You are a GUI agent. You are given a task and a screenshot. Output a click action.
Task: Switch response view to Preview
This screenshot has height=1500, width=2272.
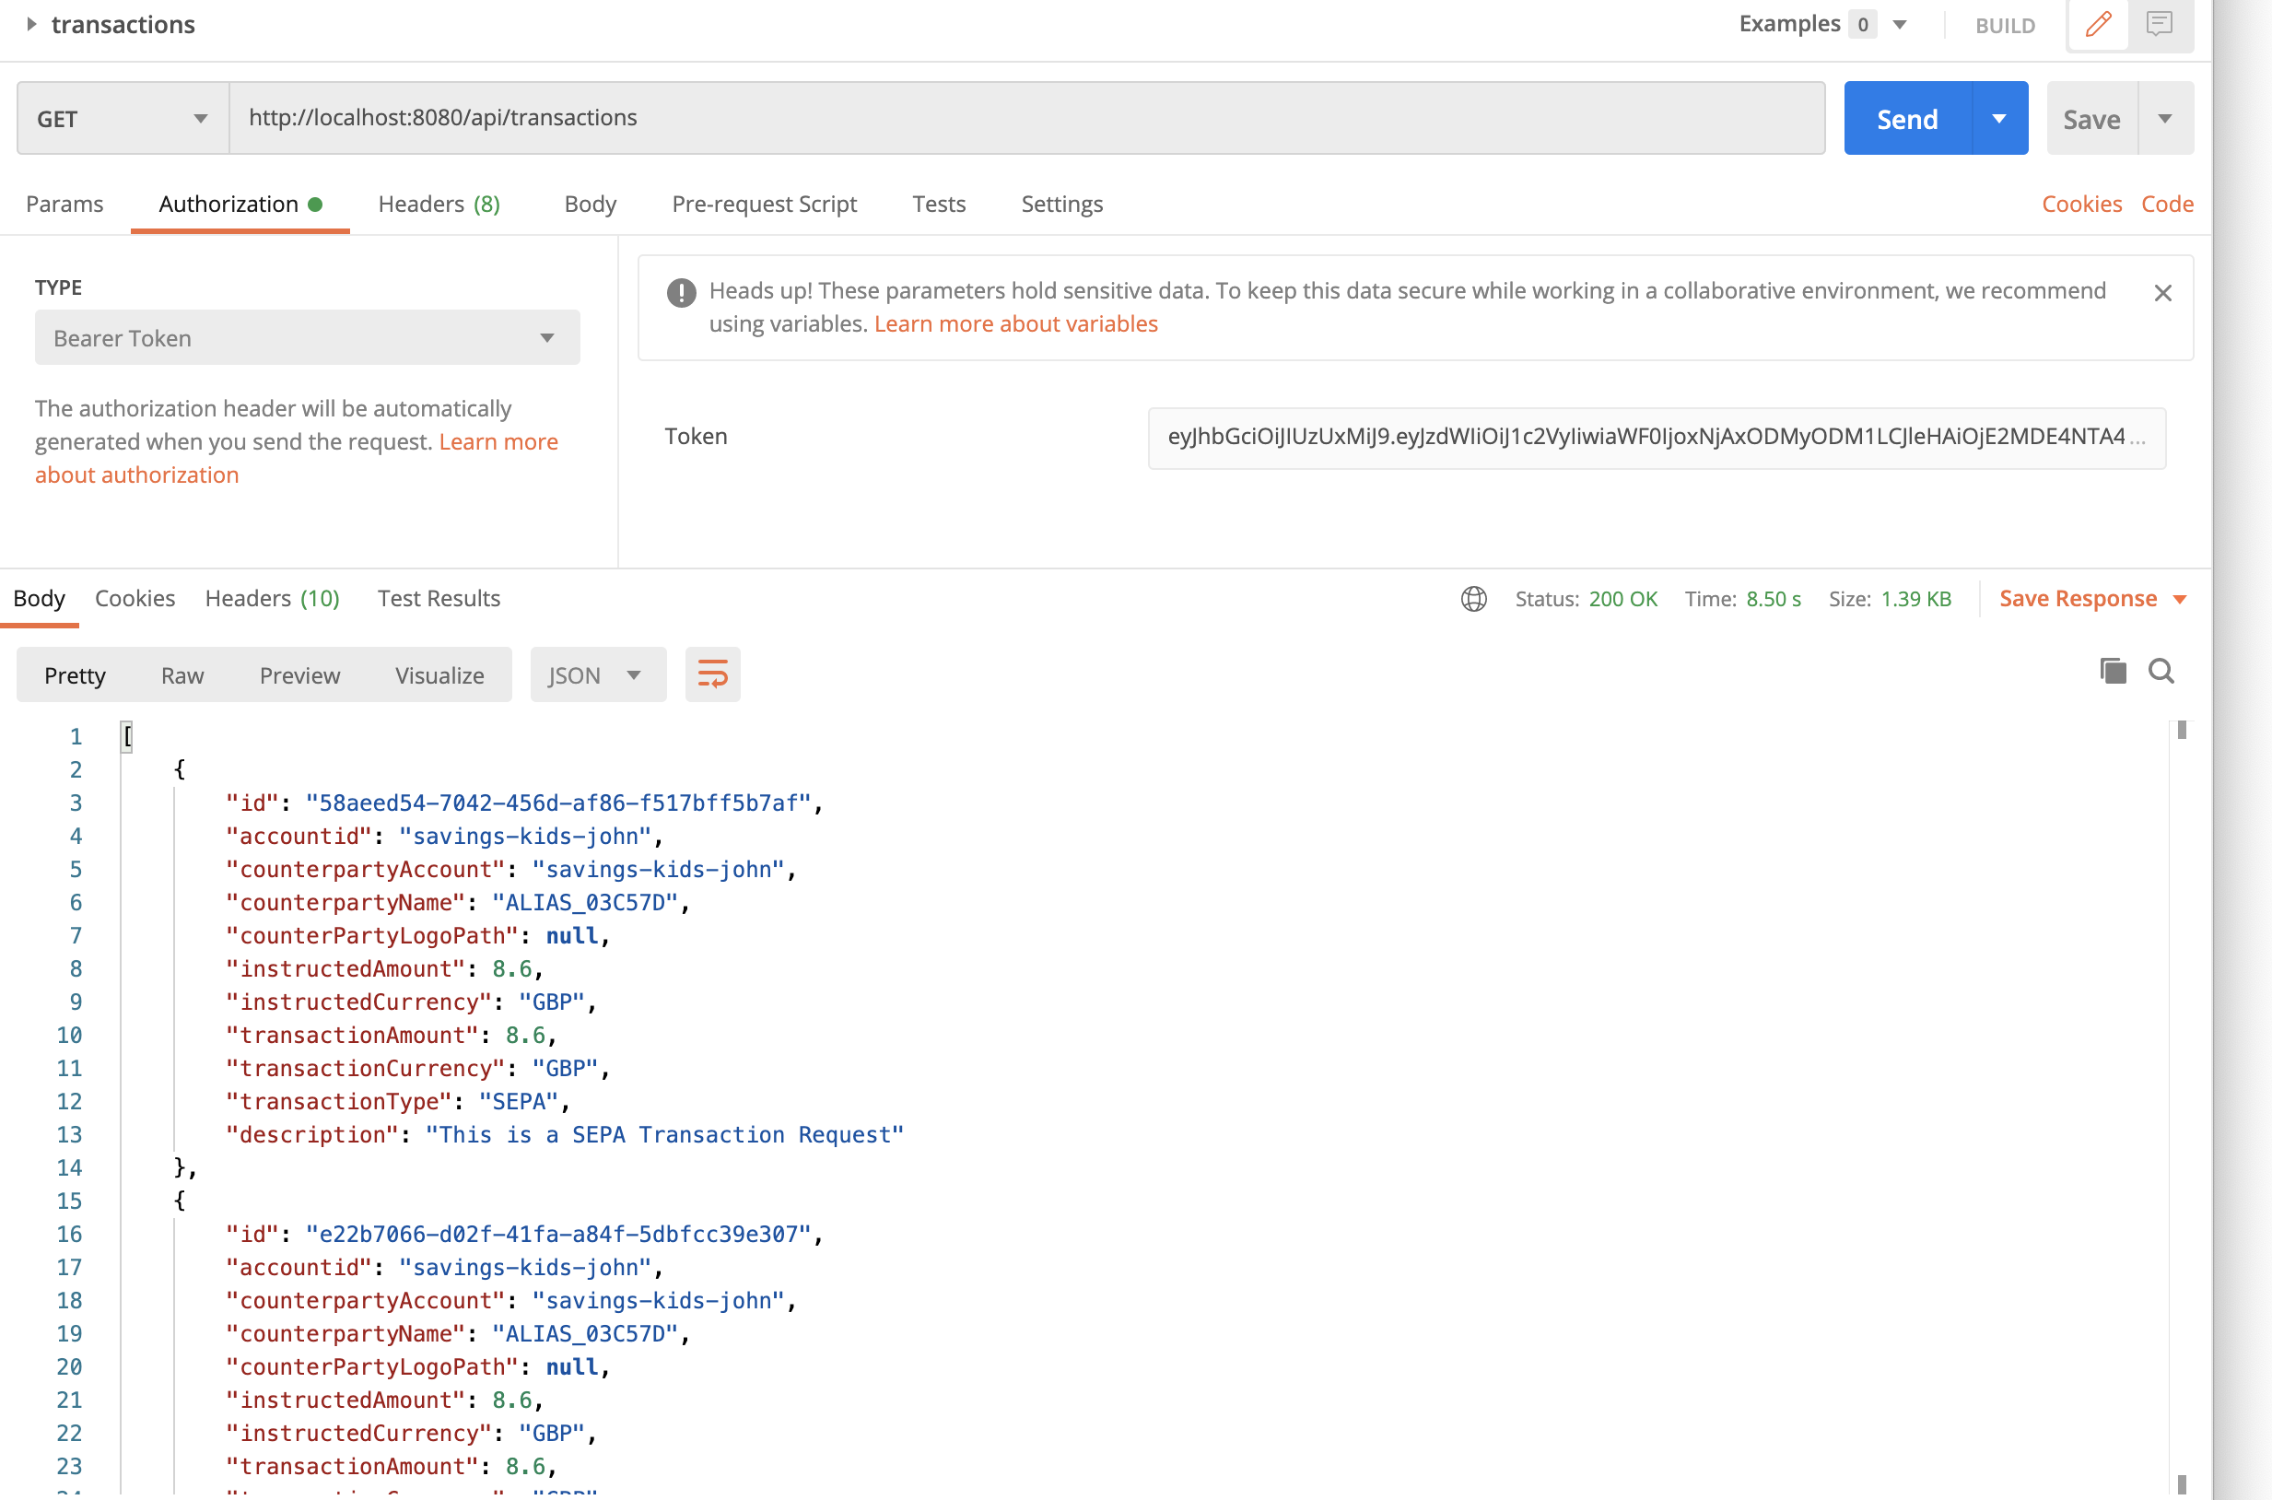(x=299, y=674)
